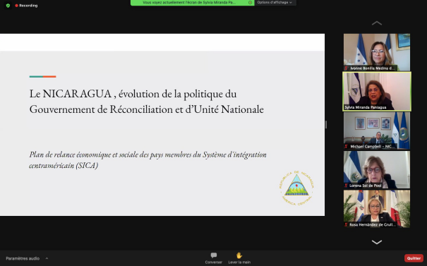This screenshot has width=427, height=266.
Task: Click the Nicaragua coat of arms emblem on slide
Action: (x=296, y=188)
